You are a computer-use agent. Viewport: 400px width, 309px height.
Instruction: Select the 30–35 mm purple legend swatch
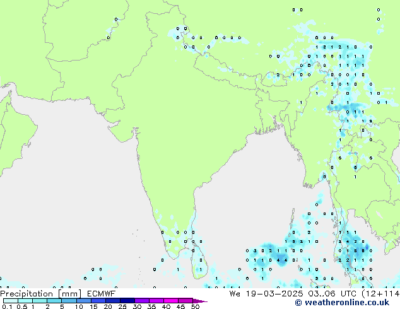pyautogui.click(x=141, y=301)
